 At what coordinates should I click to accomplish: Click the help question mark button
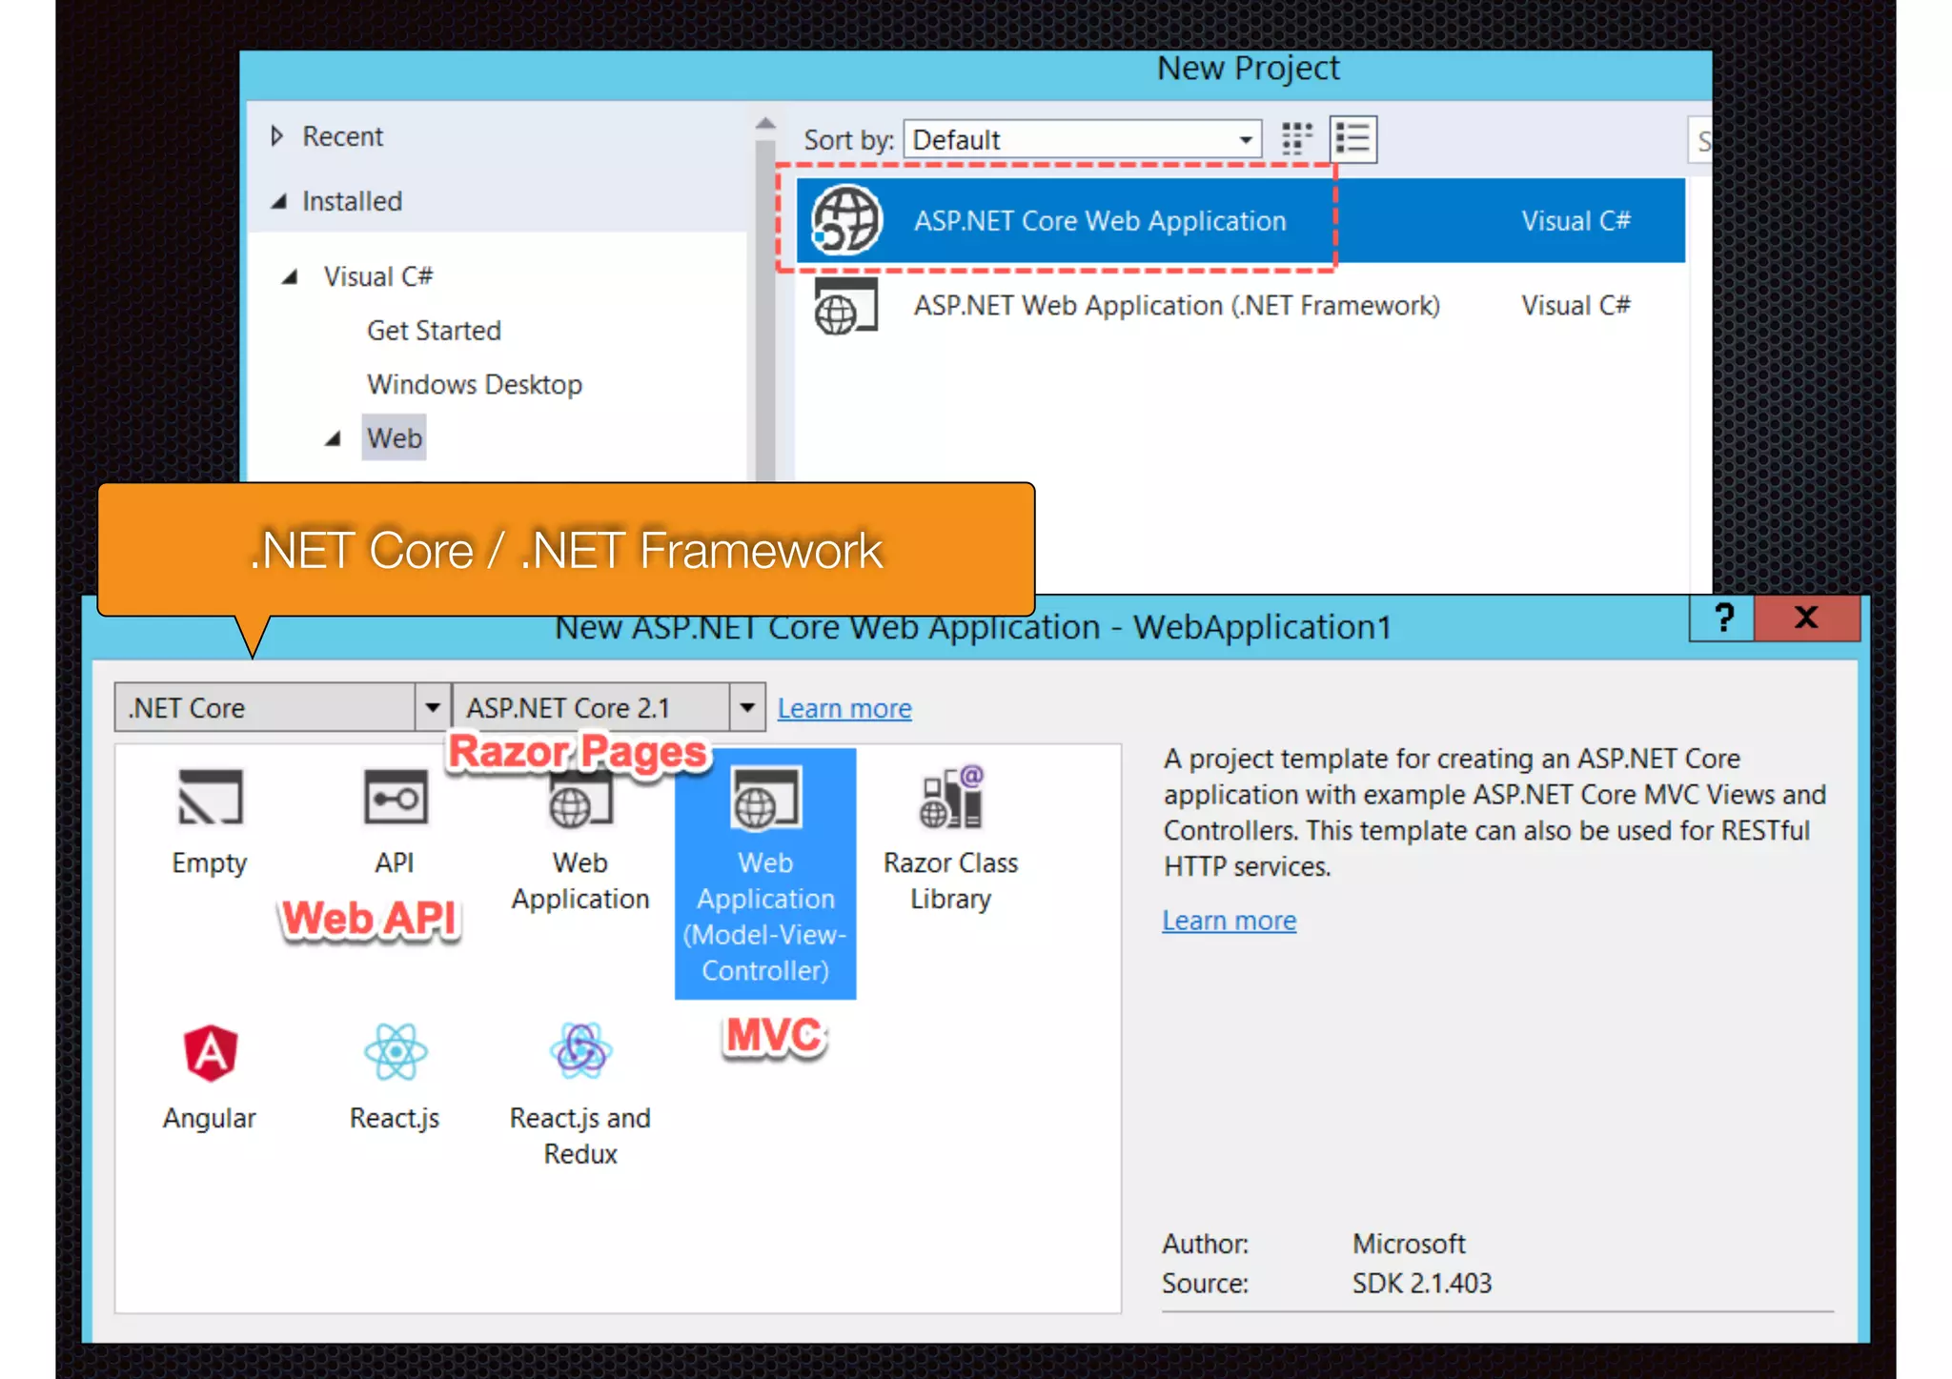point(1722,618)
